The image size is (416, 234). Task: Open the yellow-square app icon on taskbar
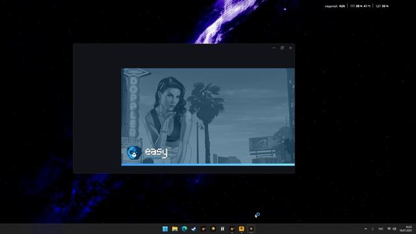pos(241,229)
